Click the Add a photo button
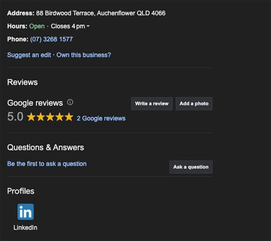Screen dimensions: 271x241 [x=194, y=104]
